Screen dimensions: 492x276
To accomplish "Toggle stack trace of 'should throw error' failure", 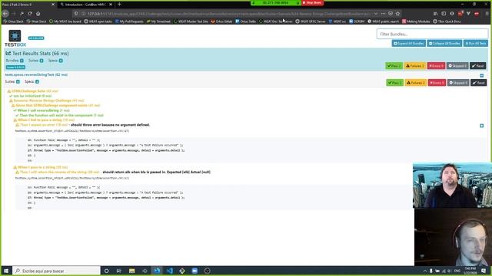I will tap(482, 126).
